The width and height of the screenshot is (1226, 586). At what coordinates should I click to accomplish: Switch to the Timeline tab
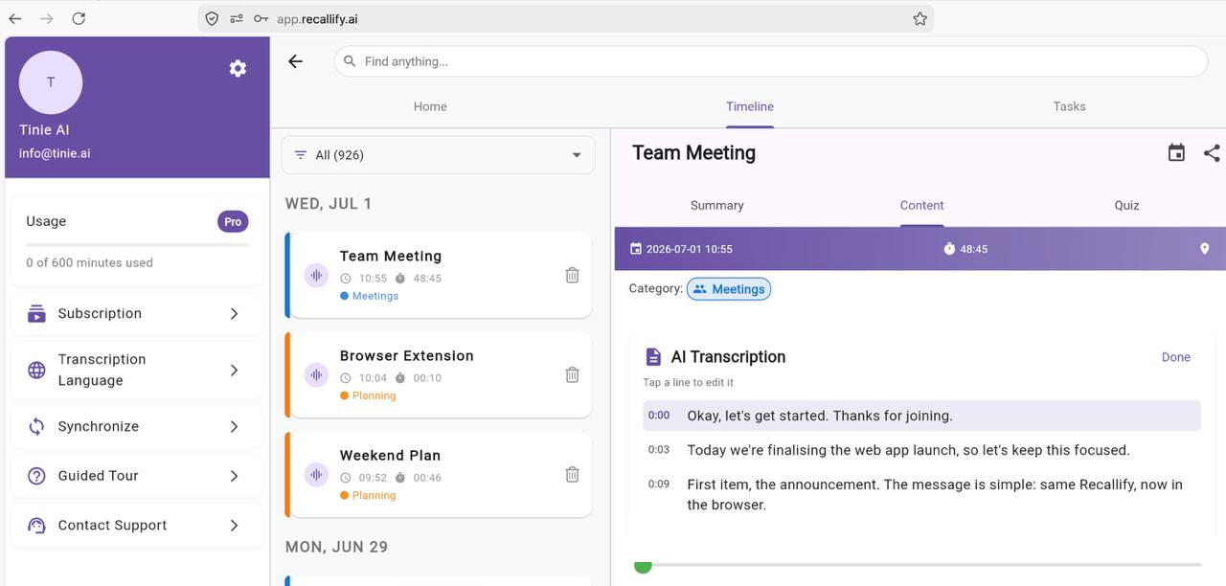pyautogui.click(x=750, y=106)
